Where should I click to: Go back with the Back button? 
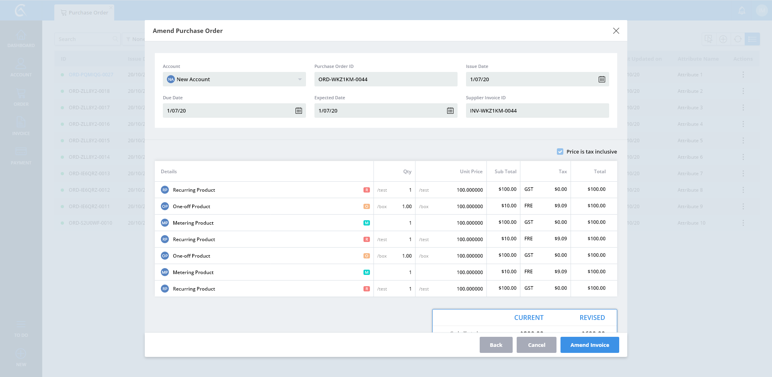pyautogui.click(x=496, y=345)
